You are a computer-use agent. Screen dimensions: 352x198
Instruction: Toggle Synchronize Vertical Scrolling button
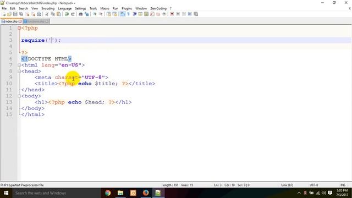(x=108, y=14)
